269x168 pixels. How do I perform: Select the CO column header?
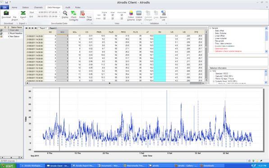point(87,32)
